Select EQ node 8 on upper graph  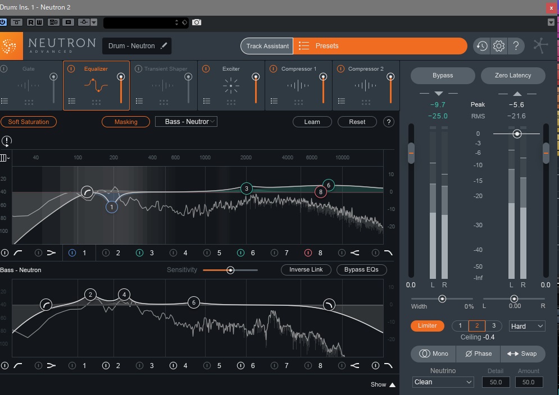pos(320,192)
